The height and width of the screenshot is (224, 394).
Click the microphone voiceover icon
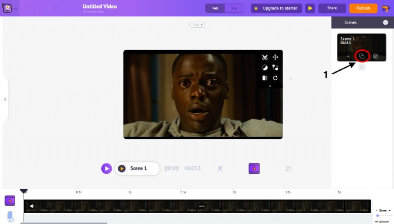10,217
